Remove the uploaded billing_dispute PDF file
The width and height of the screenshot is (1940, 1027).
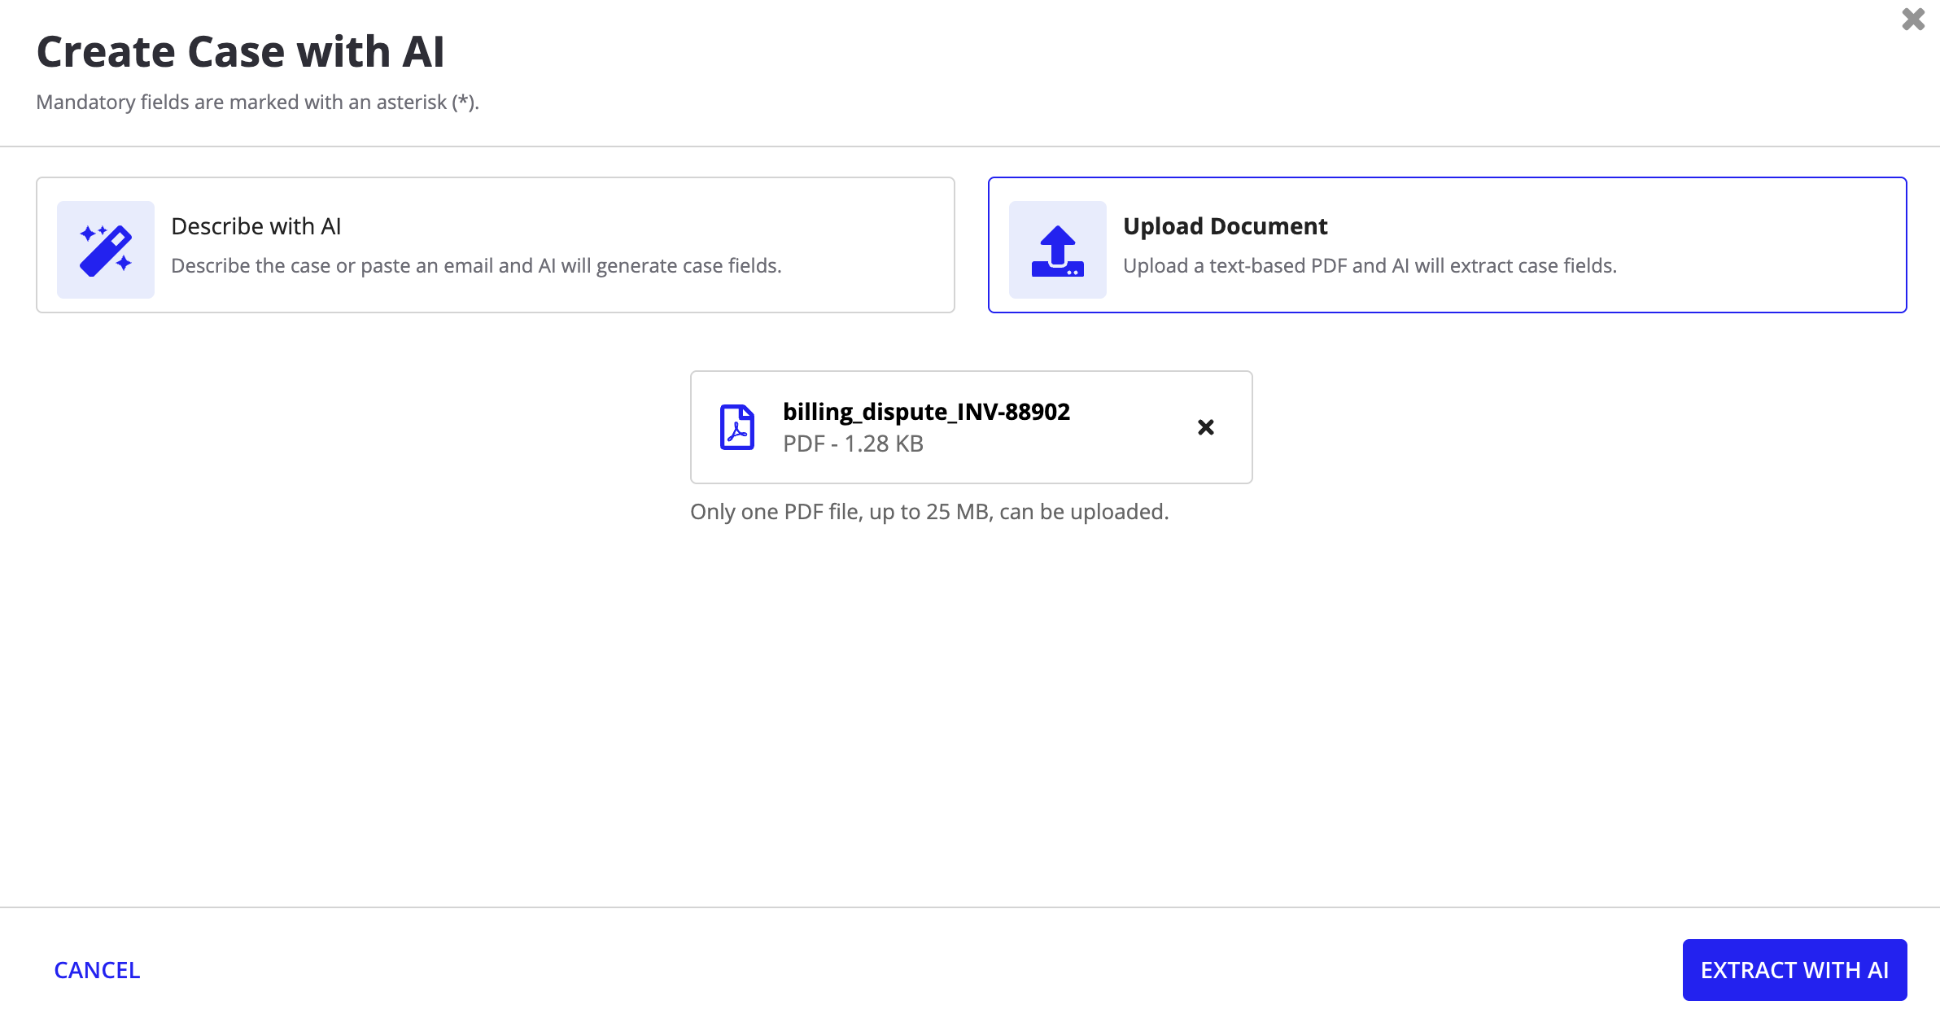(x=1206, y=427)
